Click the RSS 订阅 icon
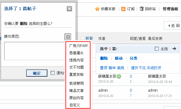 tap(123, 9)
